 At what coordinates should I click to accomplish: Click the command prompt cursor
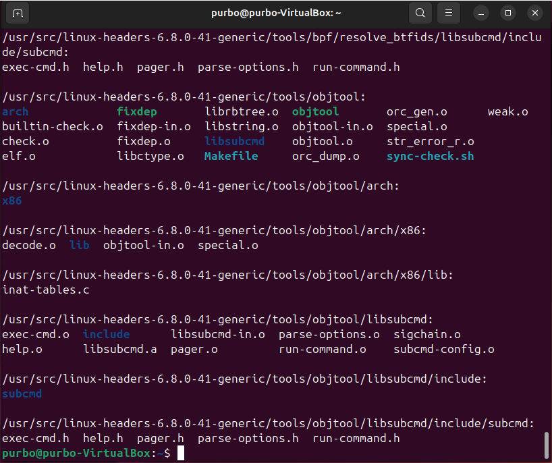181,453
